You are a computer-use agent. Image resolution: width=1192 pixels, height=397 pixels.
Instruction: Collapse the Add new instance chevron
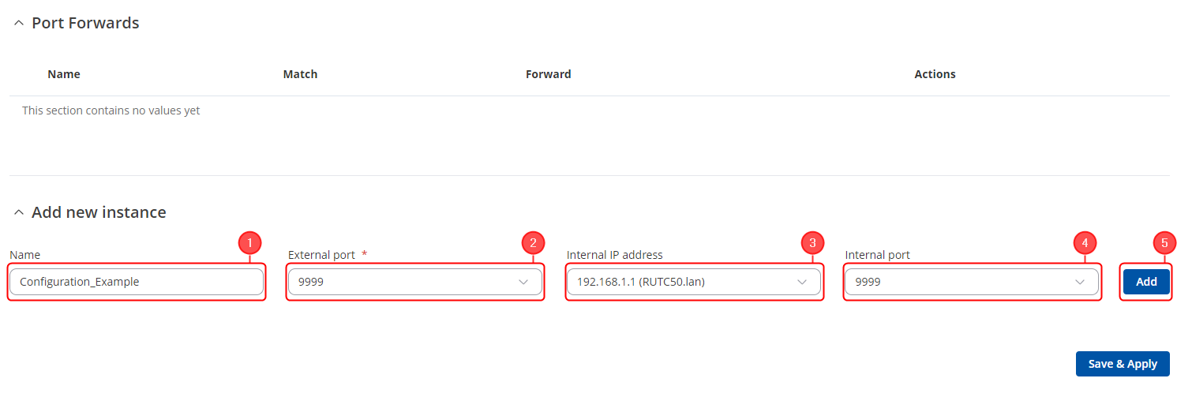(x=19, y=213)
